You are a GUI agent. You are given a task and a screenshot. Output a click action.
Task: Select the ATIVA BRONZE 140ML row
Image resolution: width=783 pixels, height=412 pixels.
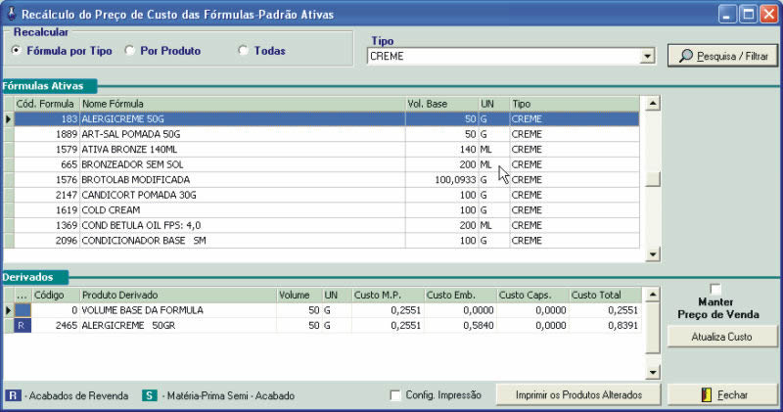coord(327,150)
